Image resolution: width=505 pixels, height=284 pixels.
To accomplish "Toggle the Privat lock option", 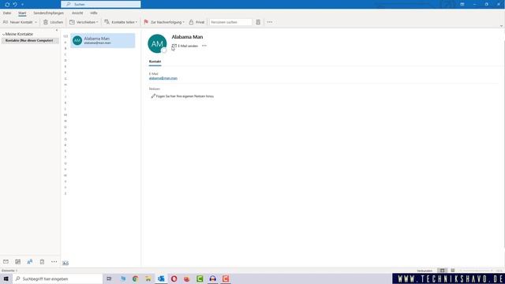I will (x=196, y=22).
